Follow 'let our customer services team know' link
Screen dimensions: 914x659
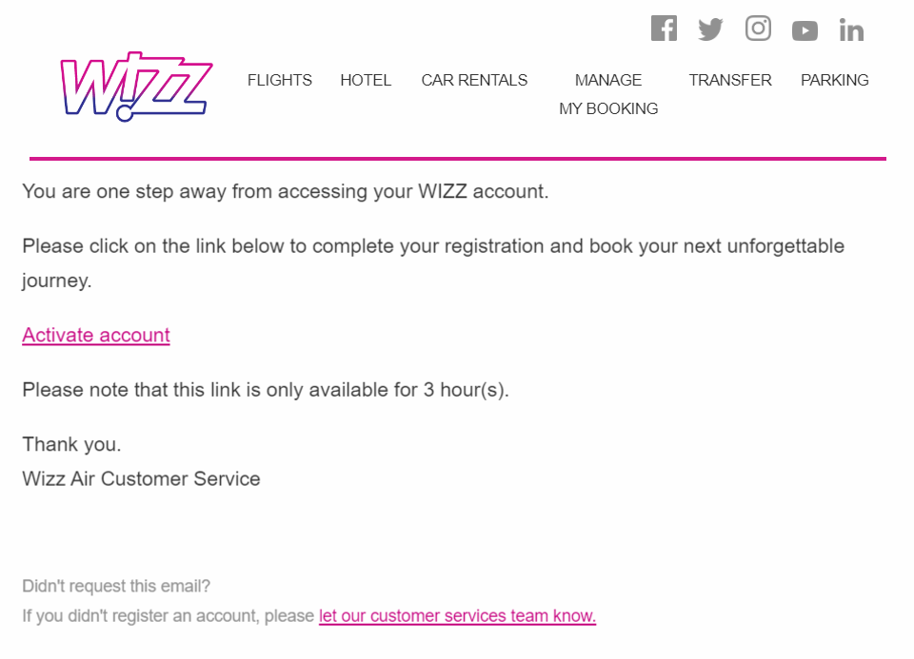(457, 615)
